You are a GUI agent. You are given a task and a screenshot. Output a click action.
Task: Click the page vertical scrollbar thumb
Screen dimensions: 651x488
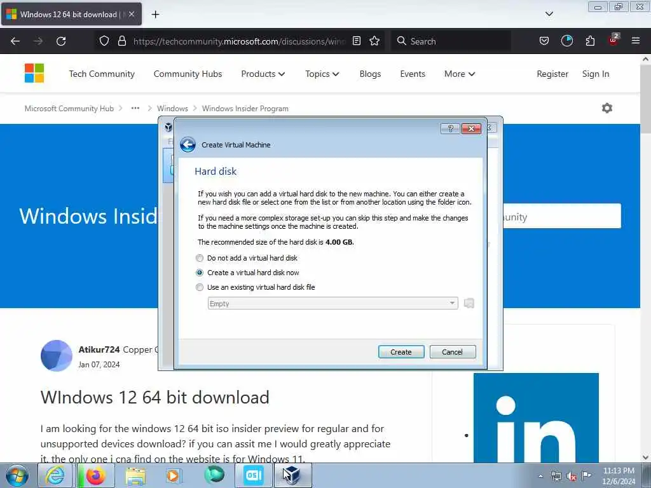645,98
